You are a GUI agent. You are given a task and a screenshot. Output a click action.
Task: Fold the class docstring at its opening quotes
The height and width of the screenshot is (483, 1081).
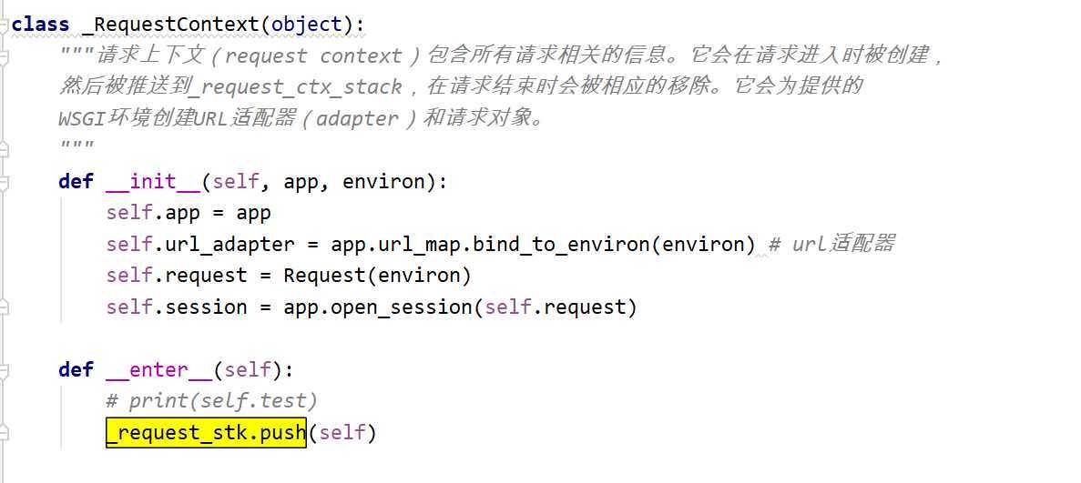click(5, 56)
